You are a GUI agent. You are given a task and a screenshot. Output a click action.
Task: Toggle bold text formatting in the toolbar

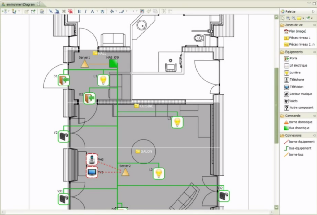tap(80, 11)
